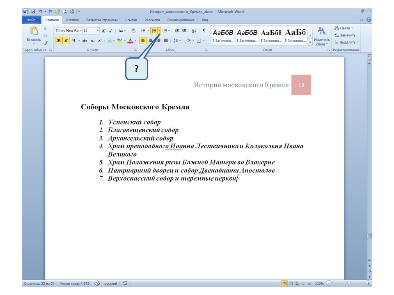This screenshot has width=394, height=295.
Task: Expand the numbering library dropdown arrow
Action: tap(159, 31)
